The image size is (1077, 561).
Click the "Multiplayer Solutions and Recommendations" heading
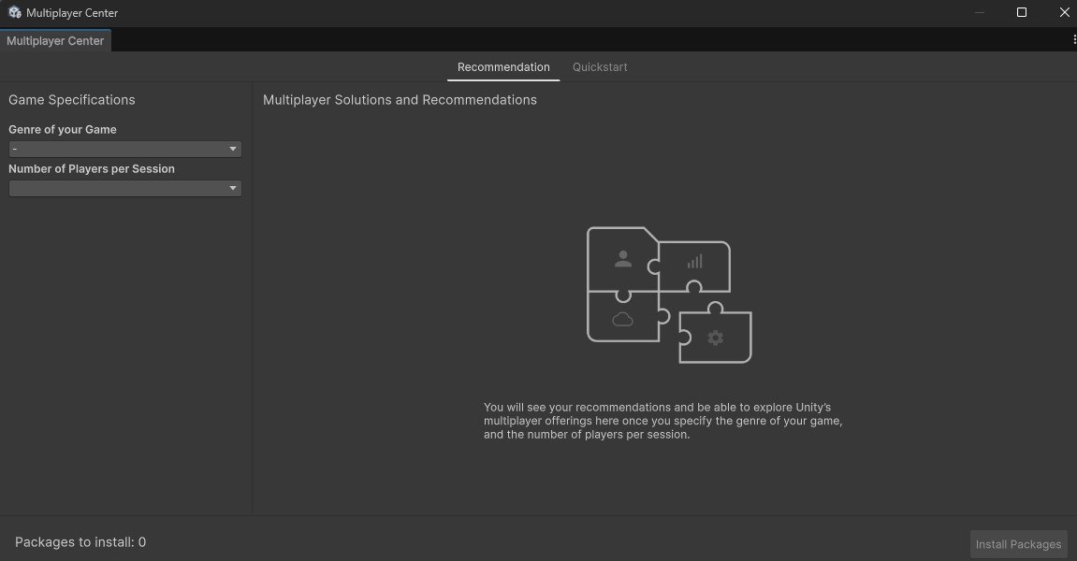click(400, 100)
